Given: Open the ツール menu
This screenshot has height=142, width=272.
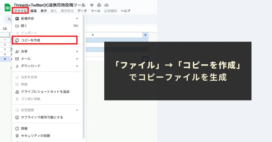Looking at the screenshot, I should [96, 11].
